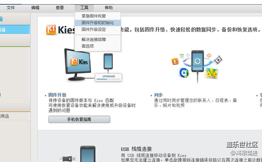The width and height of the screenshot is (262, 162).
Task: Open the 编辑 menu
Action: click(x=35, y=8)
